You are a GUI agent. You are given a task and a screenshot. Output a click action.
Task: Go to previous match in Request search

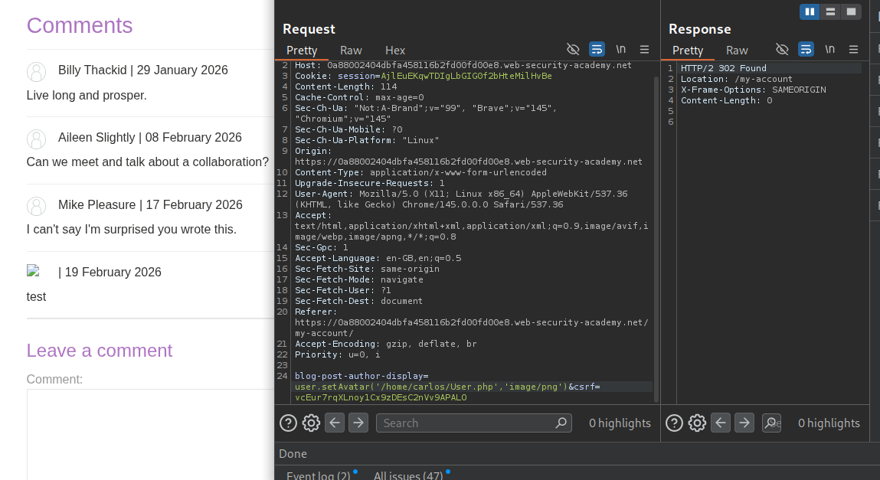coord(335,423)
